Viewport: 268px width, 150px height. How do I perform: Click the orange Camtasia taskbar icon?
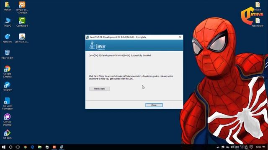(54, 147)
